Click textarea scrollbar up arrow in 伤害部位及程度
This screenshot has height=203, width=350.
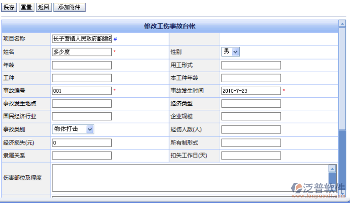point(332,168)
